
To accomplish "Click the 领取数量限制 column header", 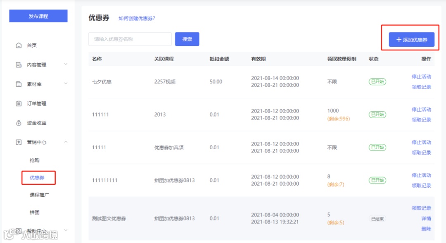I will [342, 59].
